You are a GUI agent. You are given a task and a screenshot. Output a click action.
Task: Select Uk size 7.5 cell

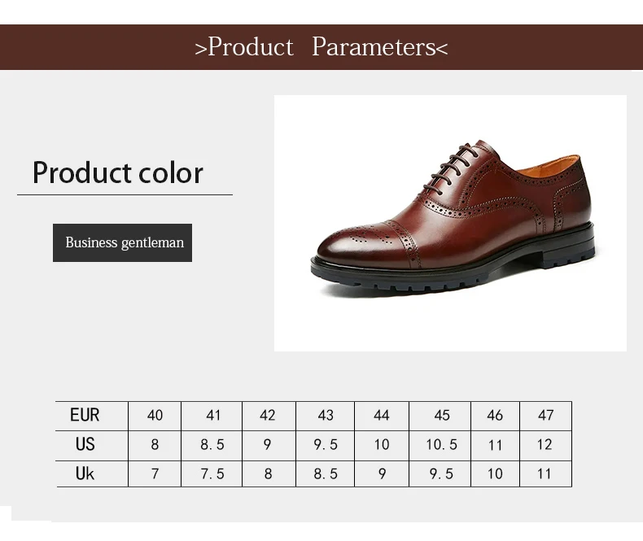coord(213,473)
